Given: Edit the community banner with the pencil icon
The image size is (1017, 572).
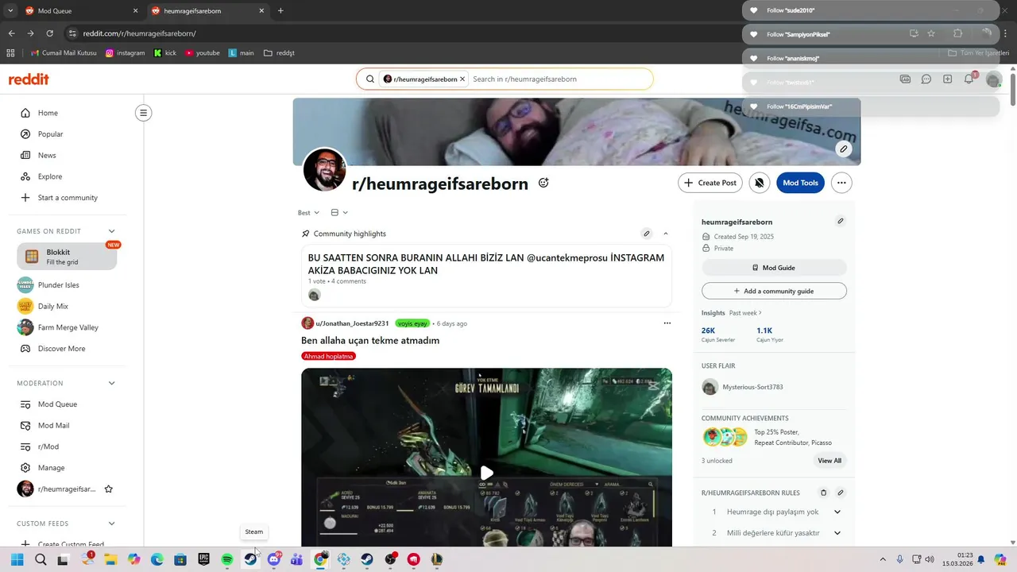Looking at the screenshot, I should click(844, 149).
